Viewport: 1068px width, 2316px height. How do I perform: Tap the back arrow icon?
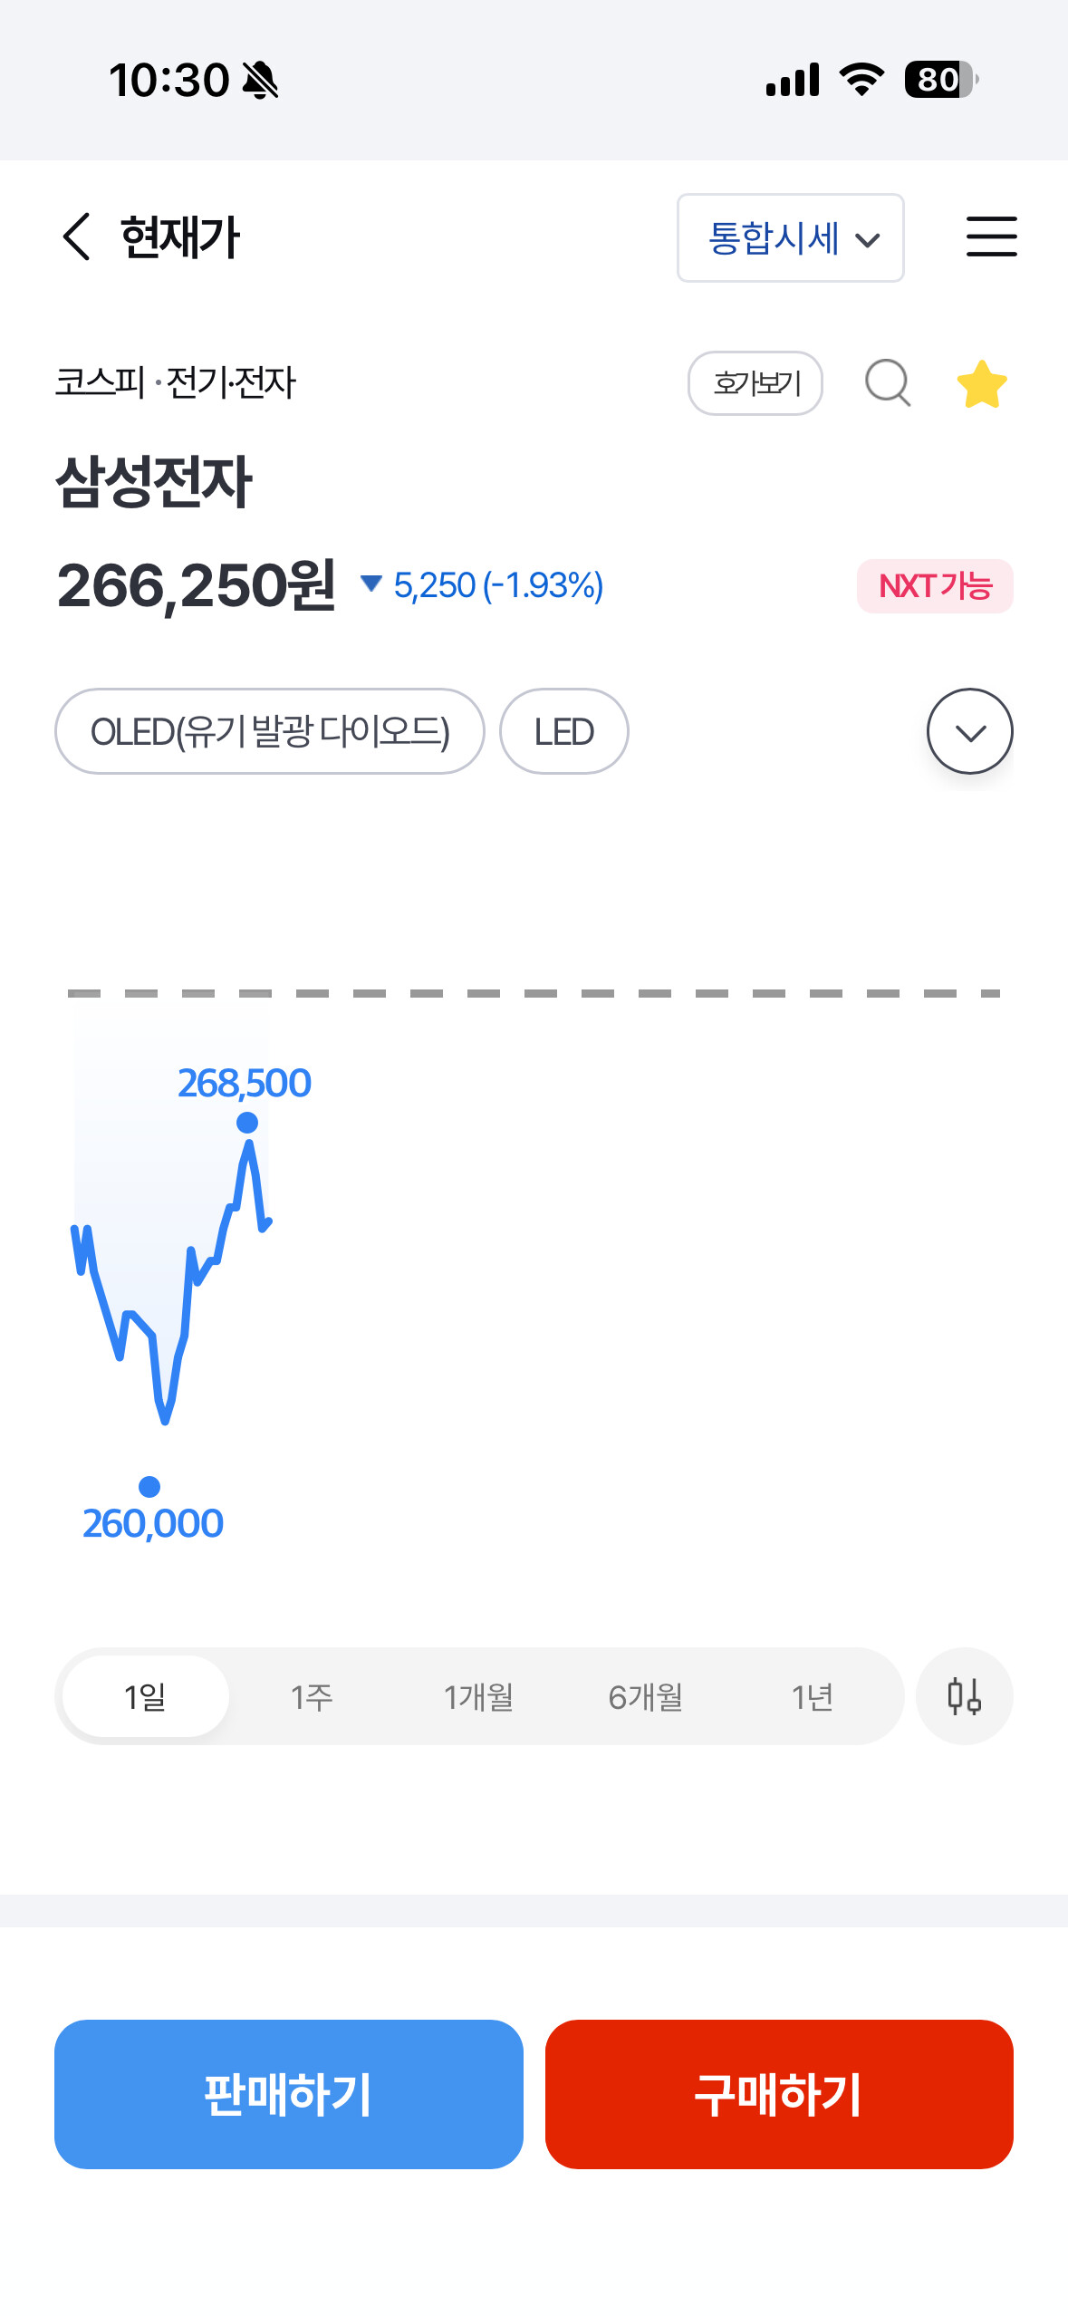coord(77,237)
